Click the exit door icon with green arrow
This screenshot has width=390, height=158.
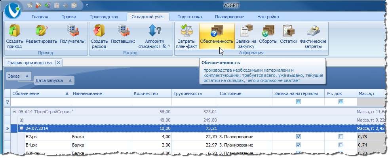[x=47, y=5]
